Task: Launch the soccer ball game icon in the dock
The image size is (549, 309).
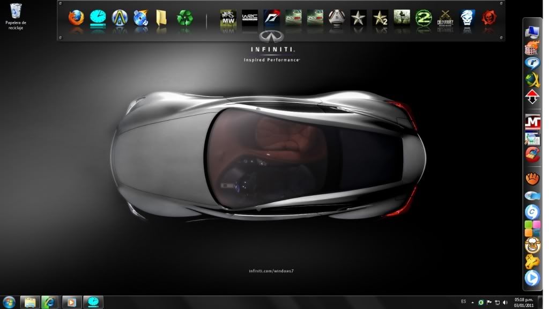Action: click(x=337, y=18)
